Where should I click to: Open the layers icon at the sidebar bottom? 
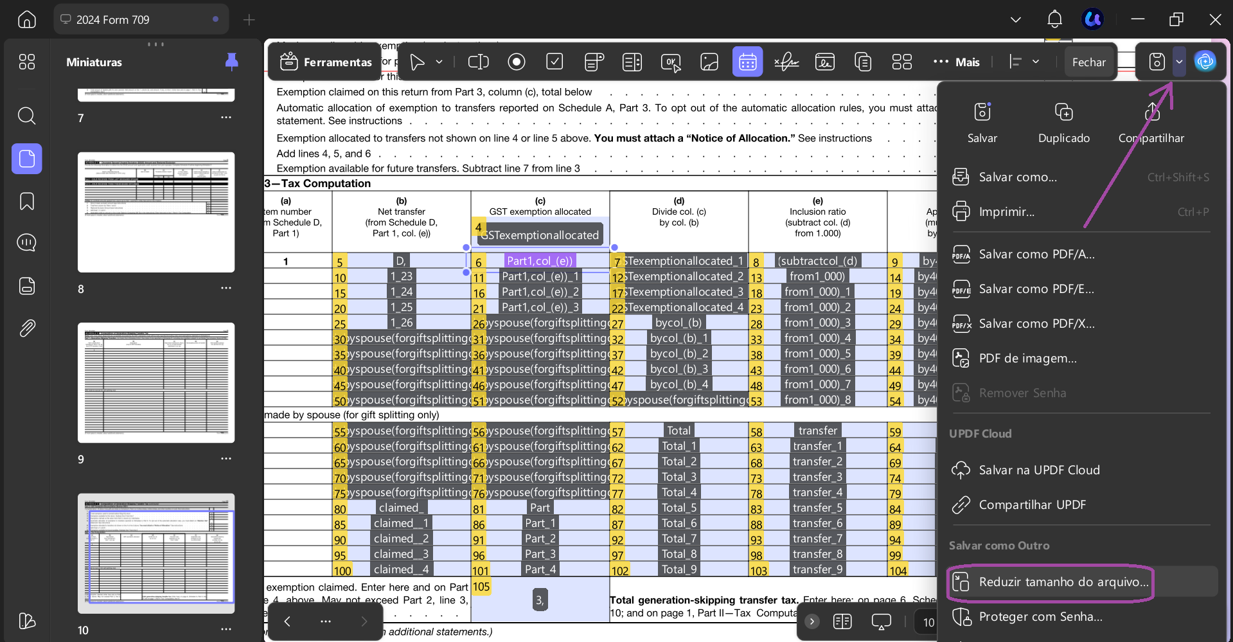pos(27,621)
